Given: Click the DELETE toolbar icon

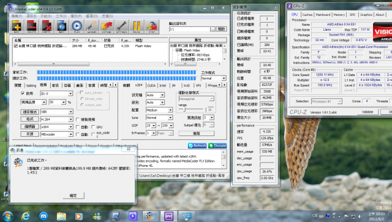Looking at the screenshot, I should (x=32, y=27).
